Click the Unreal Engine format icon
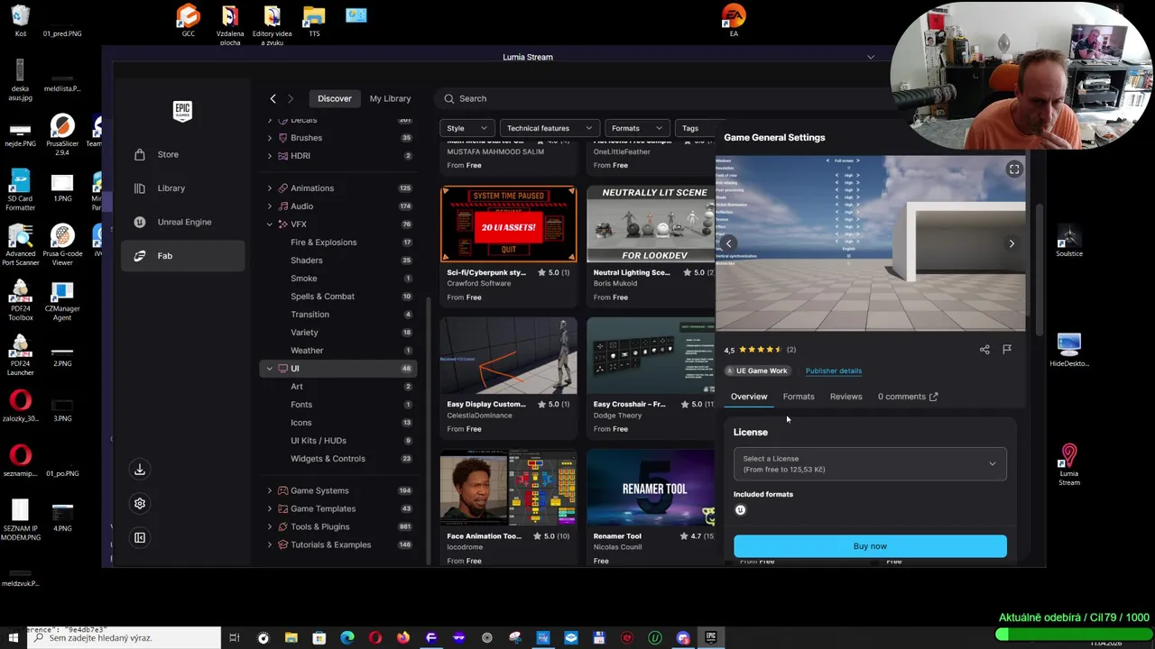The image size is (1155, 649). coord(740,510)
